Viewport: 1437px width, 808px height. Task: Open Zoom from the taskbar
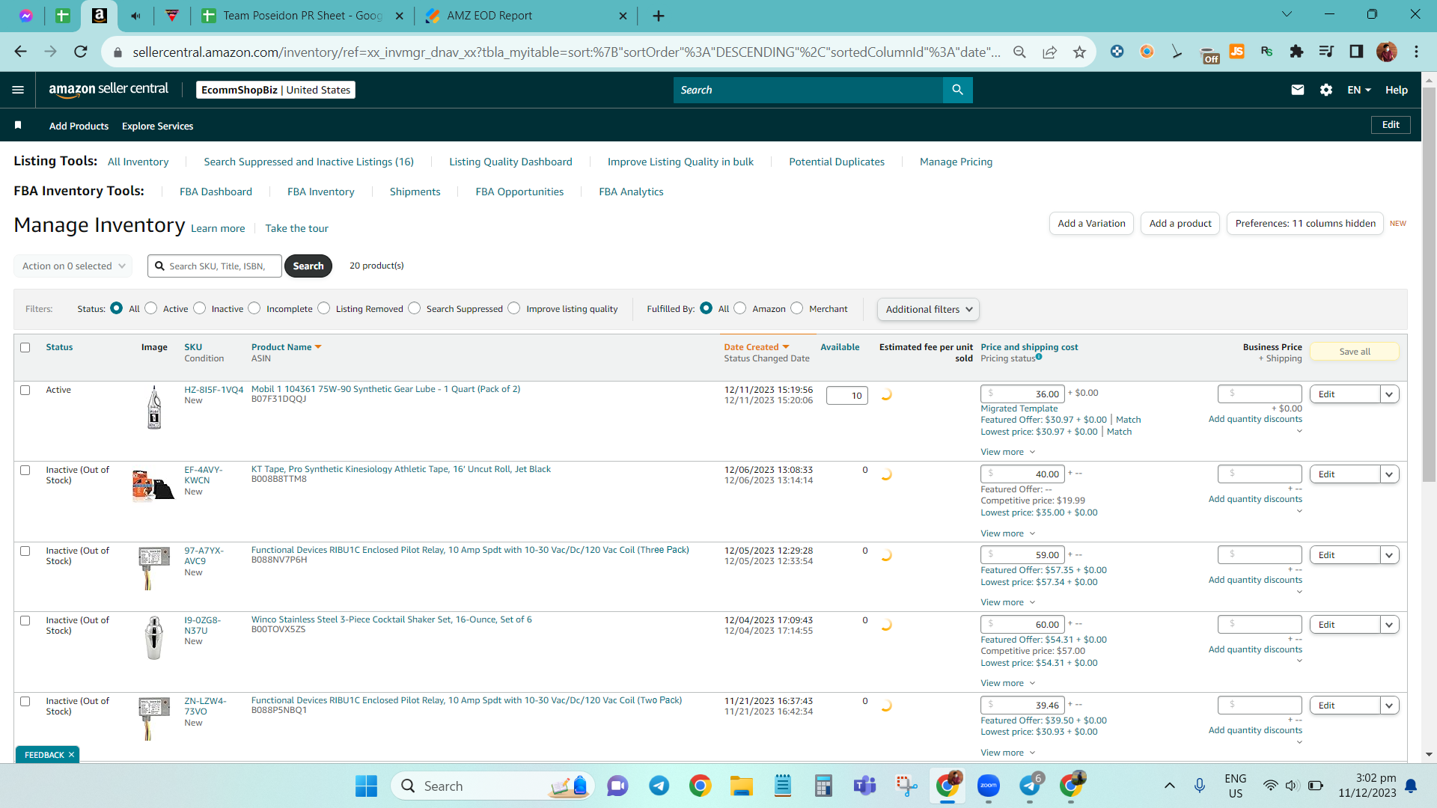click(x=988, y=786)
